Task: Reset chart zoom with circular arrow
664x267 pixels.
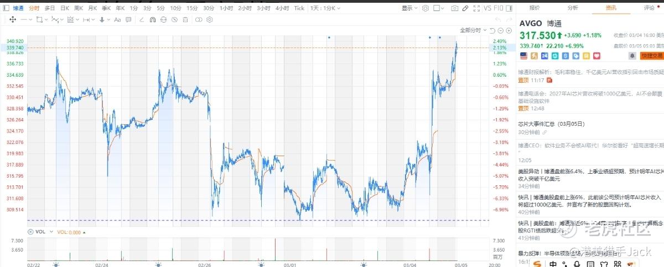Action: (492, 30)
